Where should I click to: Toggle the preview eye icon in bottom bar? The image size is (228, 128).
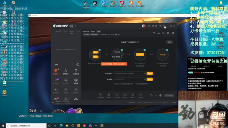tap(156, 95)
